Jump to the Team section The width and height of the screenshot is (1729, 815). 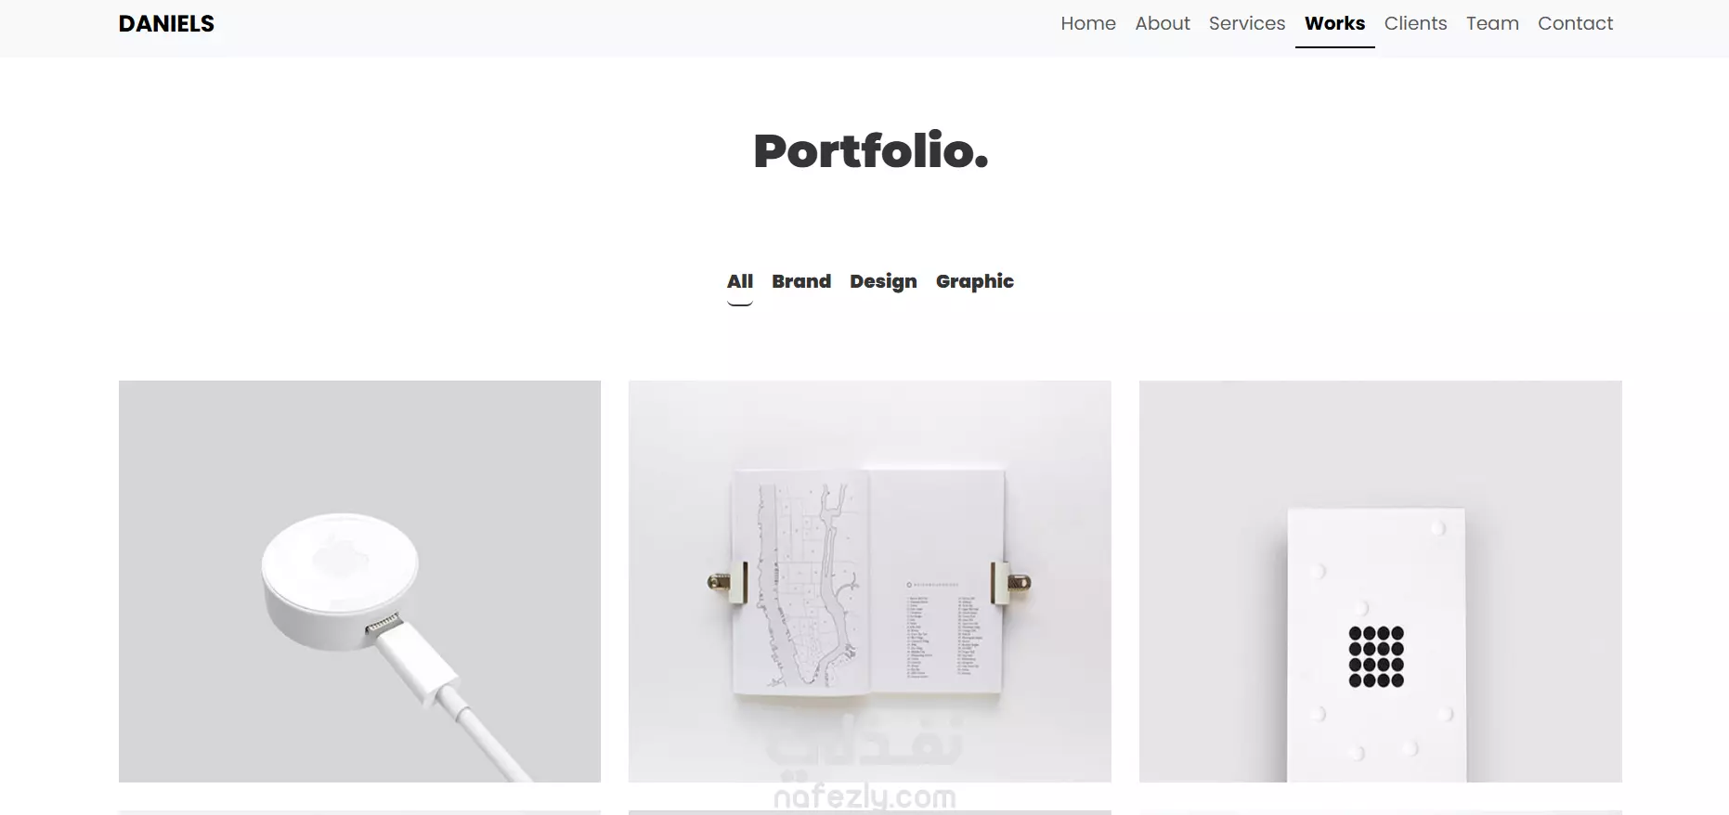pos(1492,23)
